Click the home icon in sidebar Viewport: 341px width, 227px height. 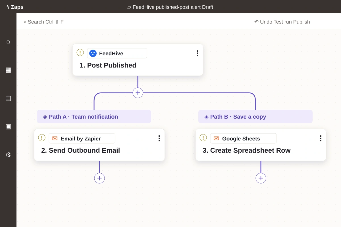tap(8, 41)
